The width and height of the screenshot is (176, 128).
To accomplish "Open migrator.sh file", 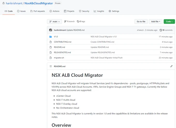I will point(59,58).
